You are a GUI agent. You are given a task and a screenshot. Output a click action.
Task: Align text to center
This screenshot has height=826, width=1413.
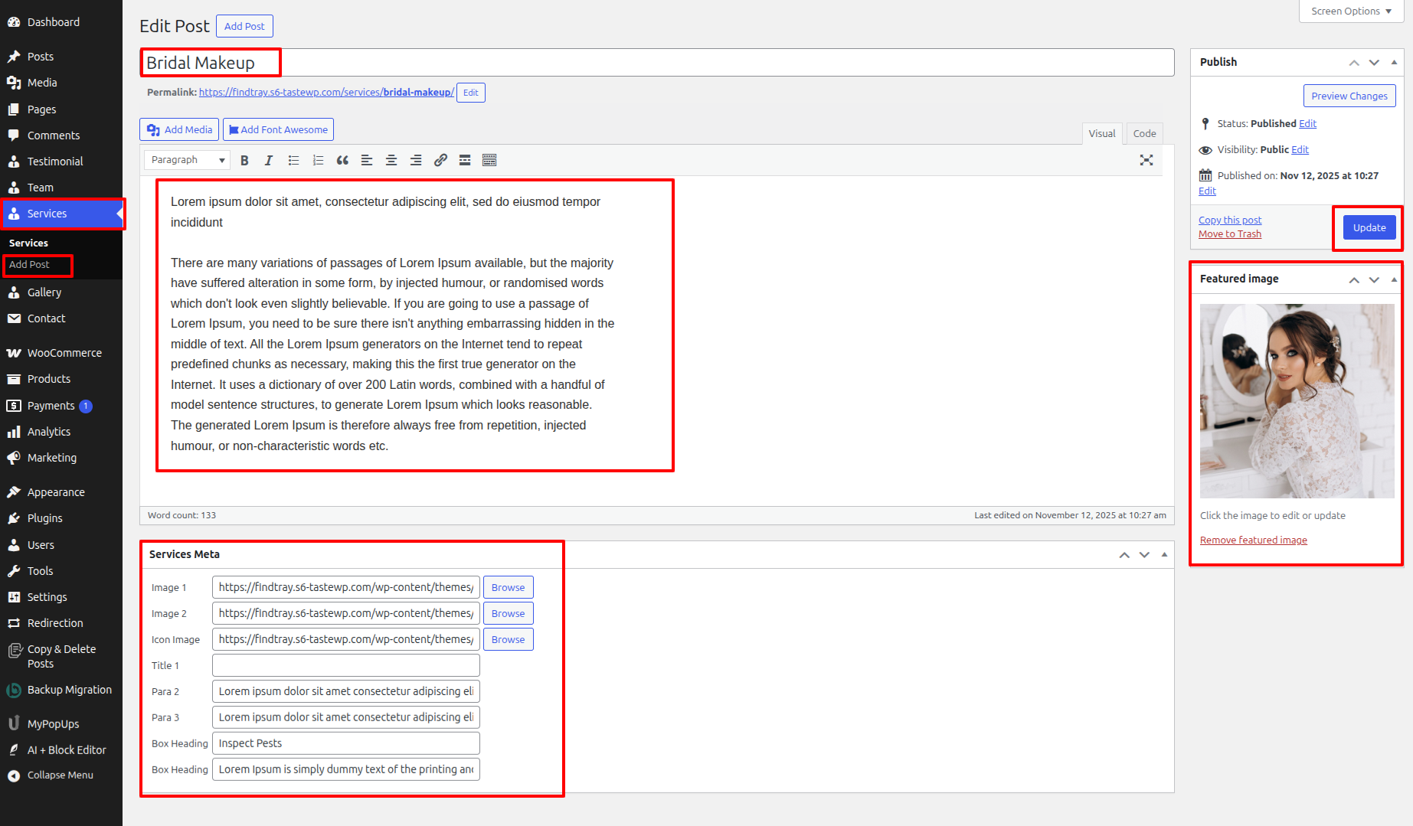(391, 160)
